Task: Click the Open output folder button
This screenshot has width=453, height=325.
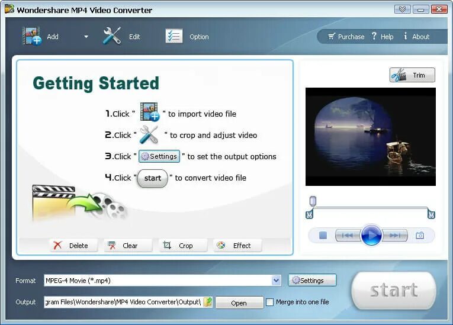Action: pyautogui.click(x=239, y=303)
